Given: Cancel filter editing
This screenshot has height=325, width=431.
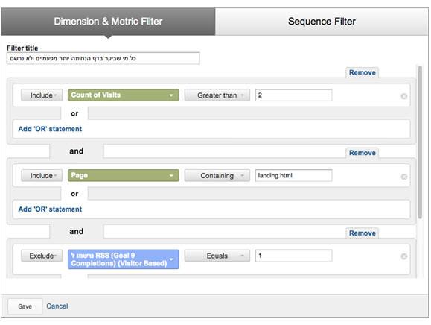Looking at the screenshot, I should pyautogui.click(x=57, y=306).
